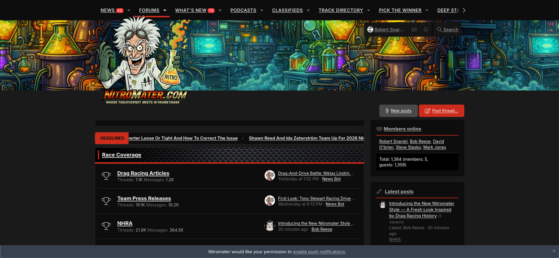Click the Shawn Reed And Ida Zeterström headline
The image size is (559, 258).
[x=306, y=138]
